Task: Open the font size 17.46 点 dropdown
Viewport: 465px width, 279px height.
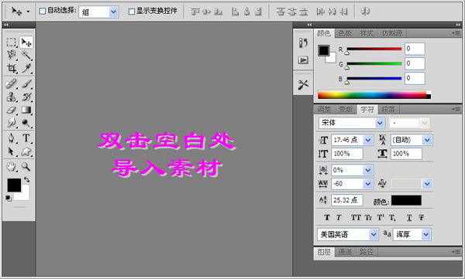Action: click(367, 140)
